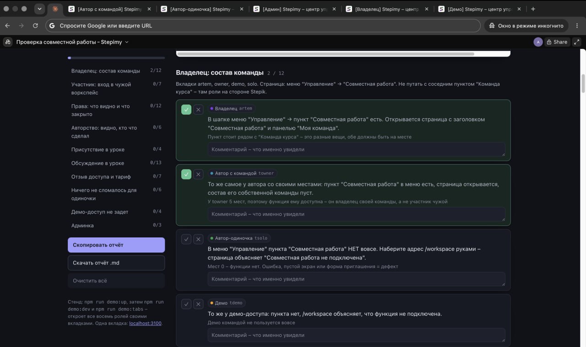
Task: Go back using the browser back arrow
Action: pyautogui.click(x=7, y=26)
